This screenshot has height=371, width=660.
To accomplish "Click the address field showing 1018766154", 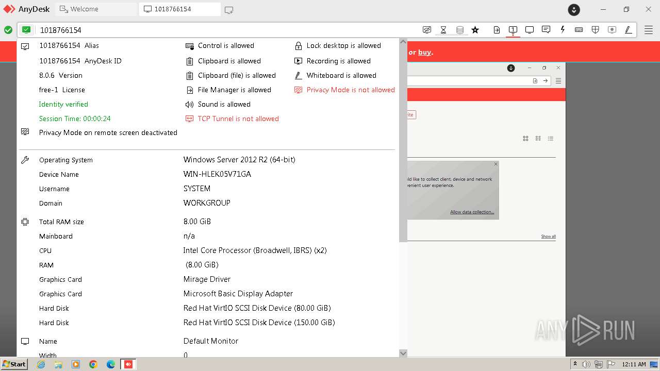I will [227, 30].
